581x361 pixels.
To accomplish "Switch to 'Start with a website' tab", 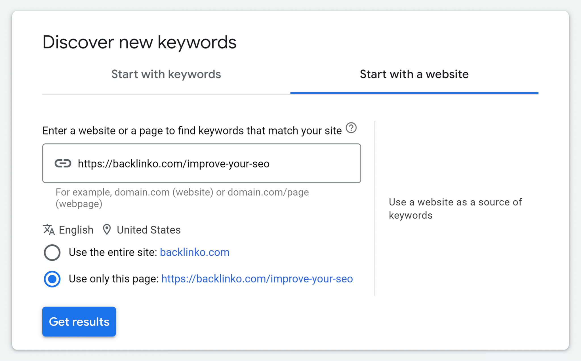I will 414,75.
